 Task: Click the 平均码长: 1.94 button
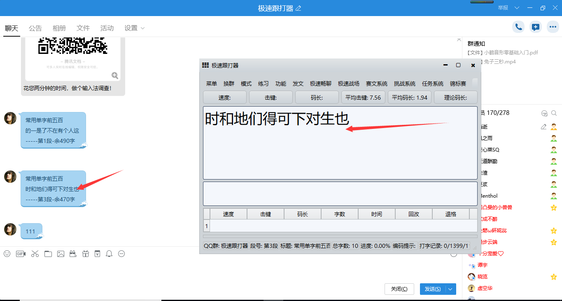410,98
